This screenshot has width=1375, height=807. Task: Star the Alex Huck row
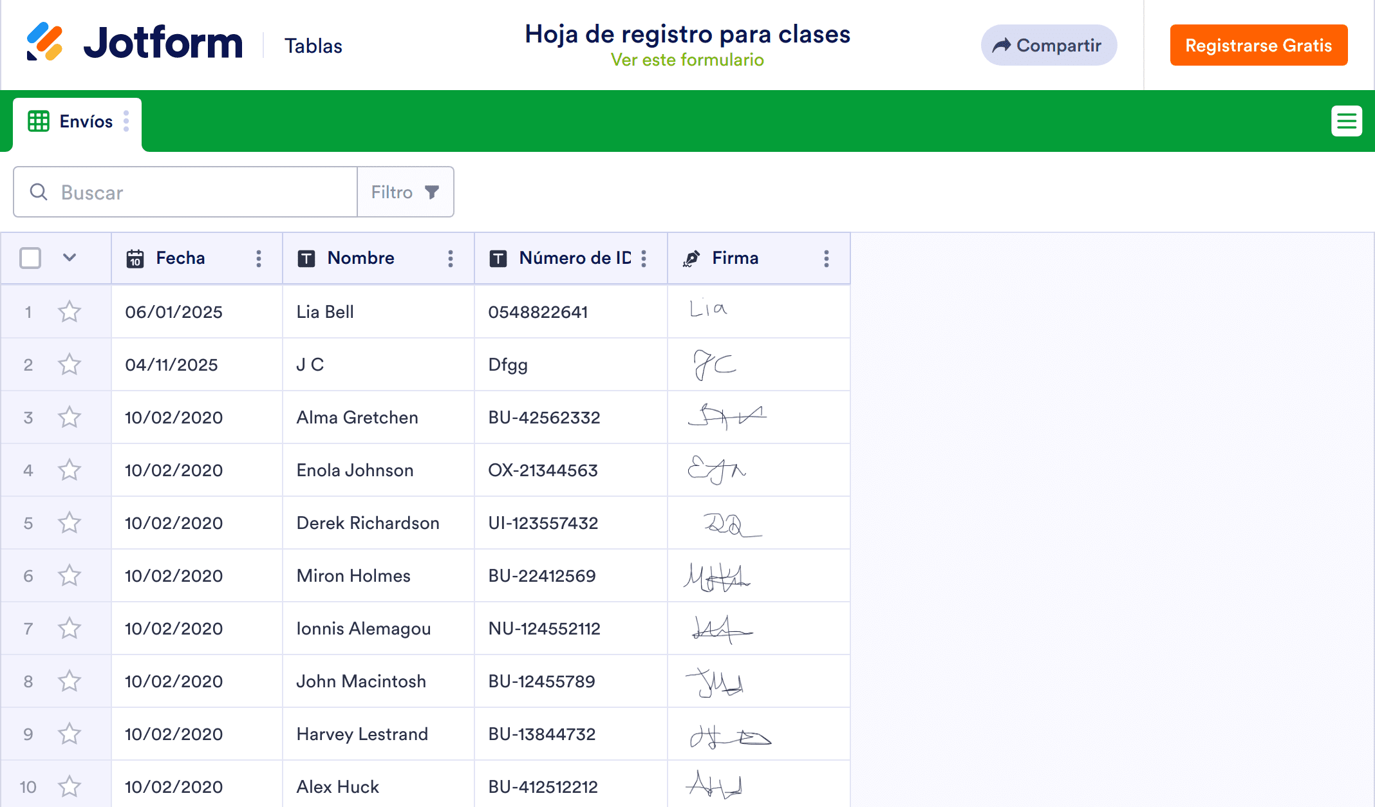(x=70, y=786)
